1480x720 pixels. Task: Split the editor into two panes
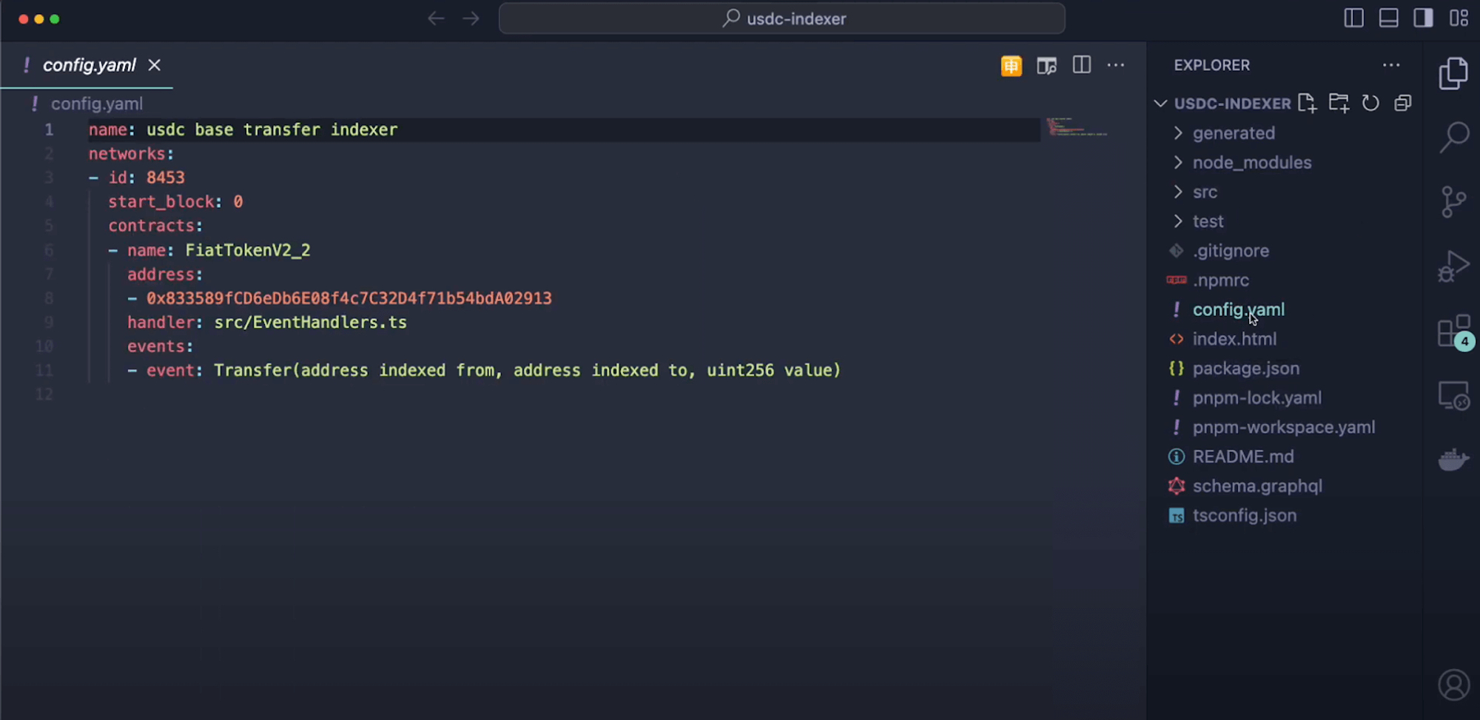tap(1081, 65)
